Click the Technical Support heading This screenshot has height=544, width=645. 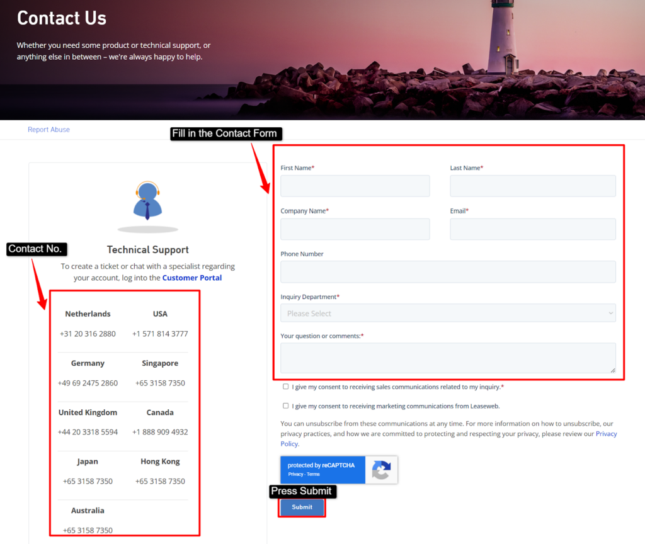(x=147, y=250)
